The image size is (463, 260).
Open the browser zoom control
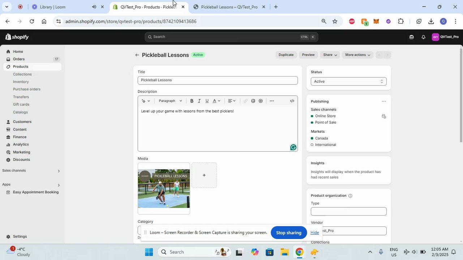[323, 21]
